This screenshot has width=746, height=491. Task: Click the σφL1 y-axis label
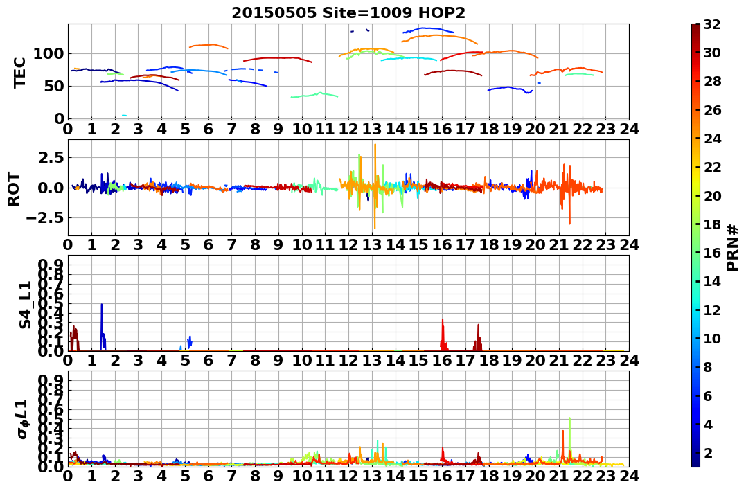click(x=22, y=419)
